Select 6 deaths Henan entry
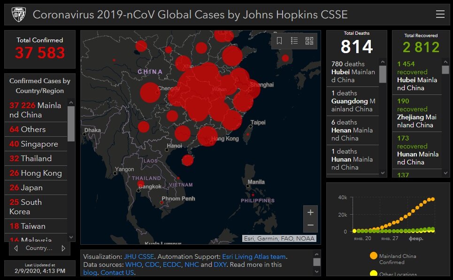This screenshot has width=453, height=280. [353, 131]
